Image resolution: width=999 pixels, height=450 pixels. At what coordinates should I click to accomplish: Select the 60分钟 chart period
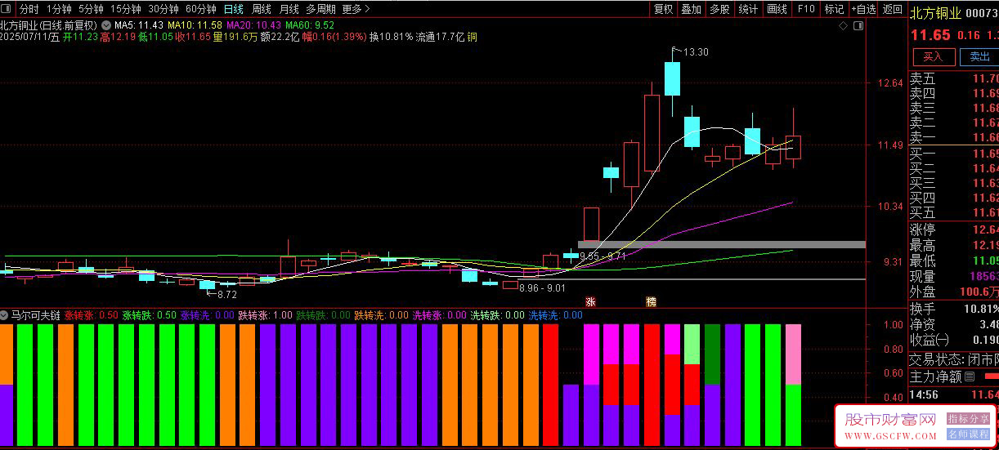point(201,9)
